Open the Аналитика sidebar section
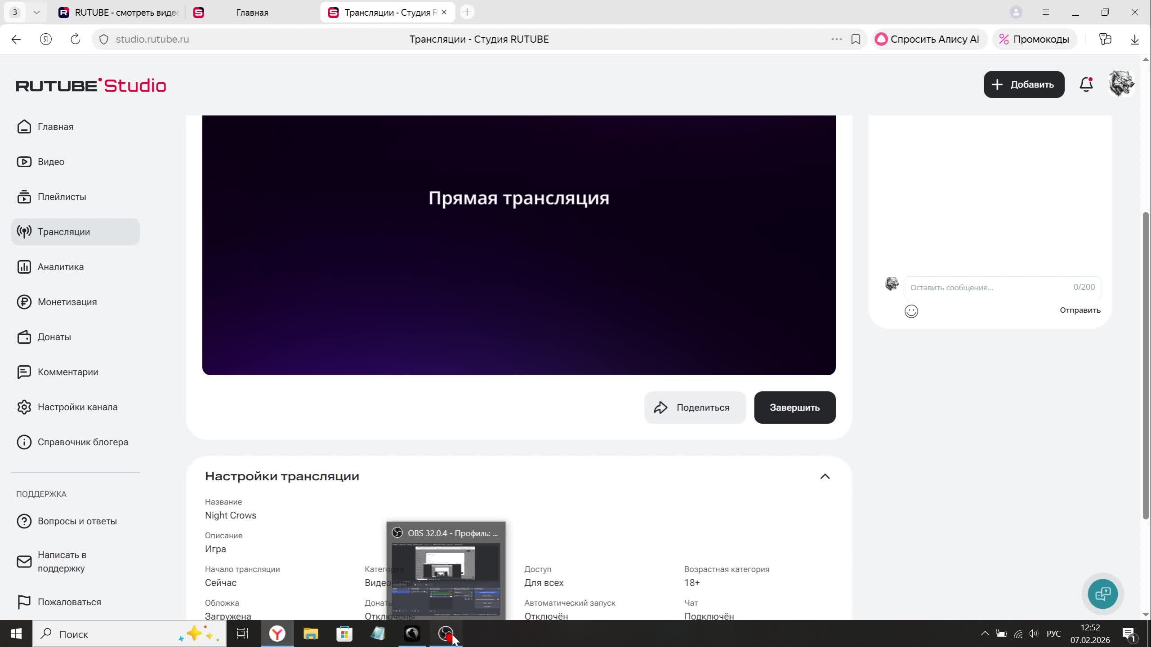The height and width of the screenshot is (647, 1151). pos(61,267)
